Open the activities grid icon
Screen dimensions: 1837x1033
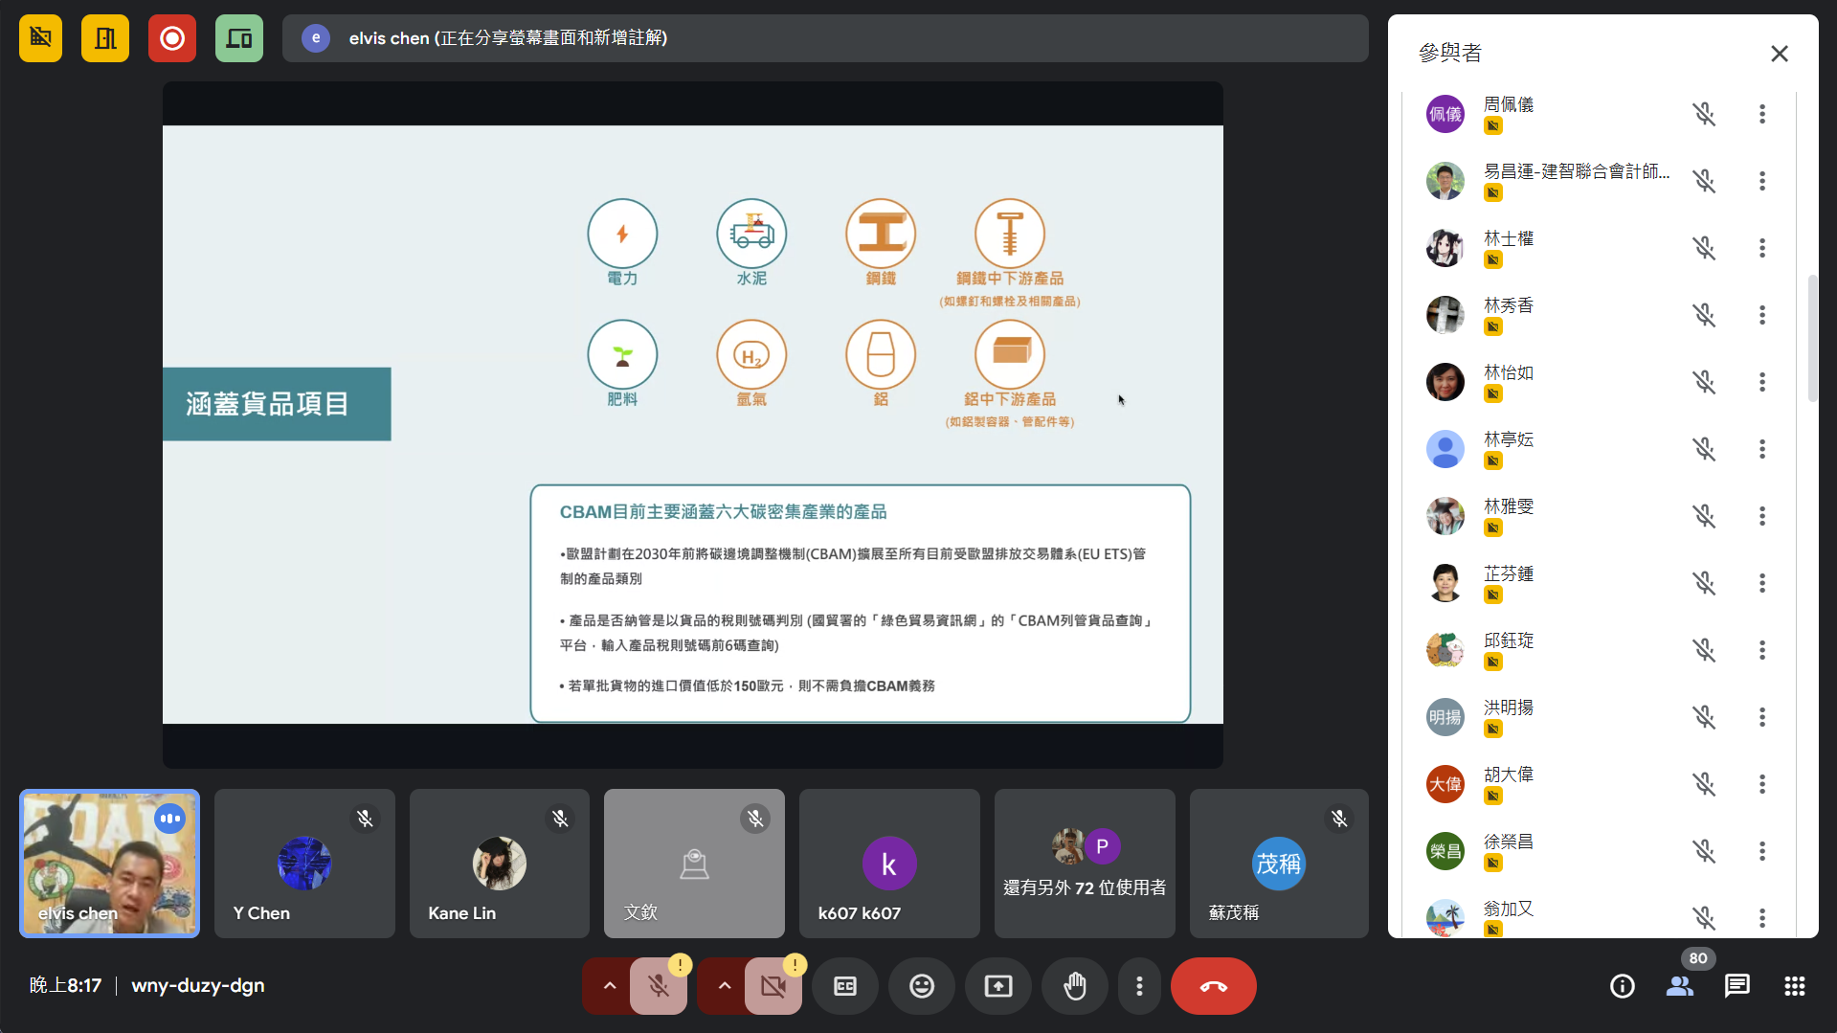point(1794,986)
